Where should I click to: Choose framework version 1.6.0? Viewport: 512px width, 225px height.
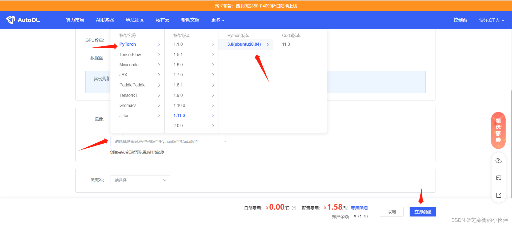(191, 65)
